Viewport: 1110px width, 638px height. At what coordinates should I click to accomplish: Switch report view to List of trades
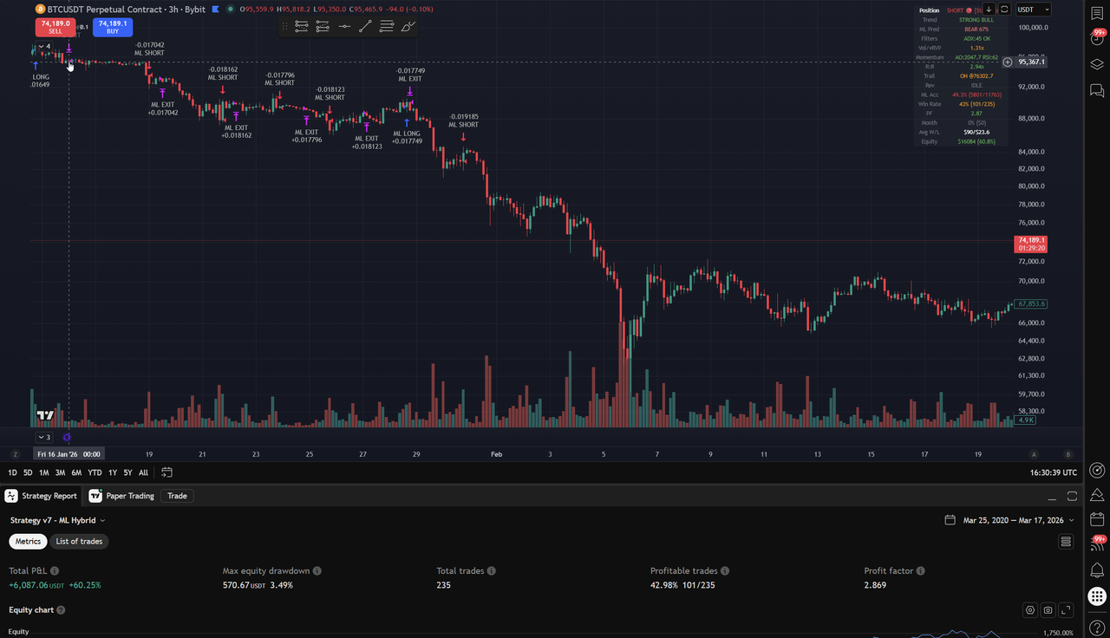coord(79,541)
